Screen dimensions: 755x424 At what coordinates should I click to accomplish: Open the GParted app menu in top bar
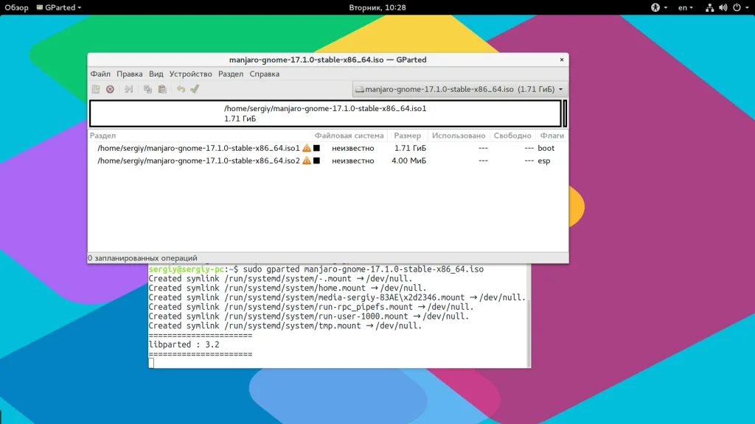(63, 7)
